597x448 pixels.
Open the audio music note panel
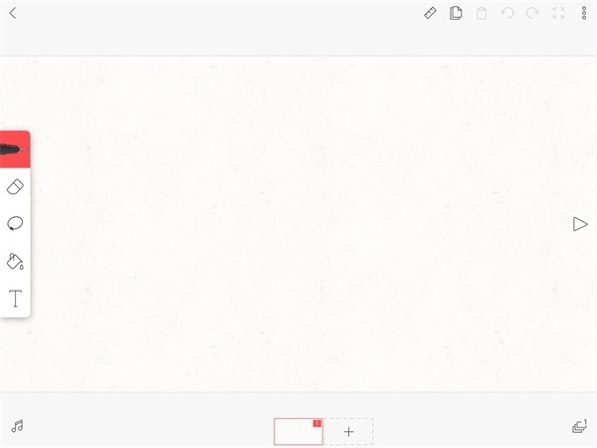click(x=17, y=426)
